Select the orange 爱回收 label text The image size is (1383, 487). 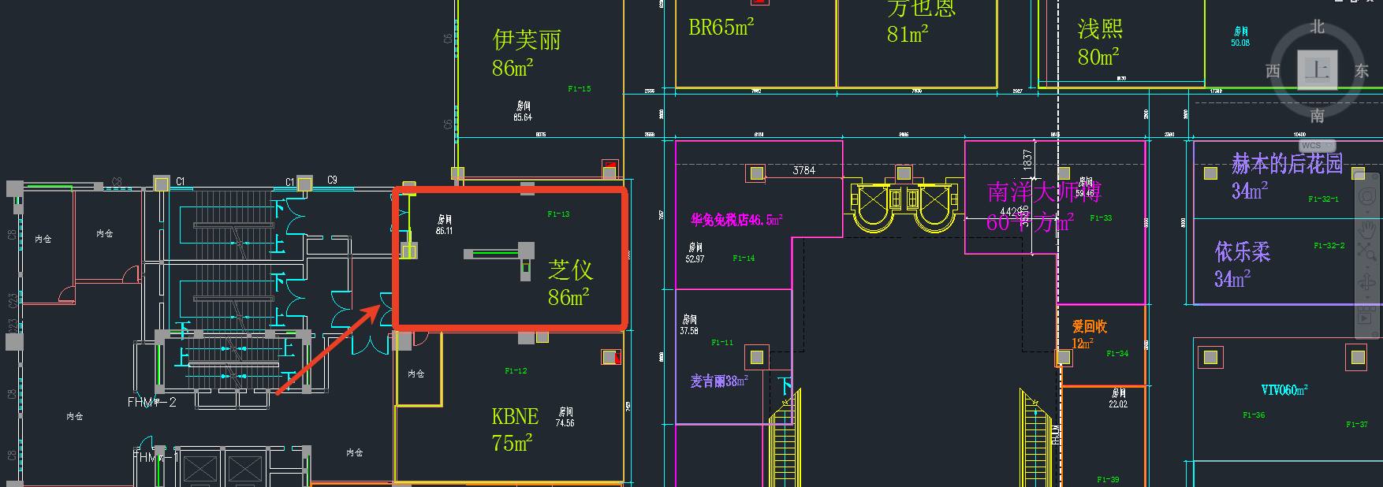[x=1089, y=326]
